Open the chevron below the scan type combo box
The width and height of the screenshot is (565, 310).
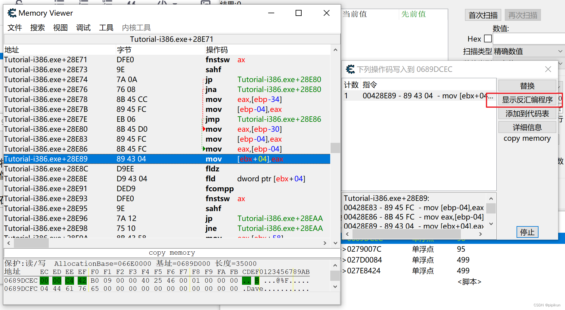[560, 63]
